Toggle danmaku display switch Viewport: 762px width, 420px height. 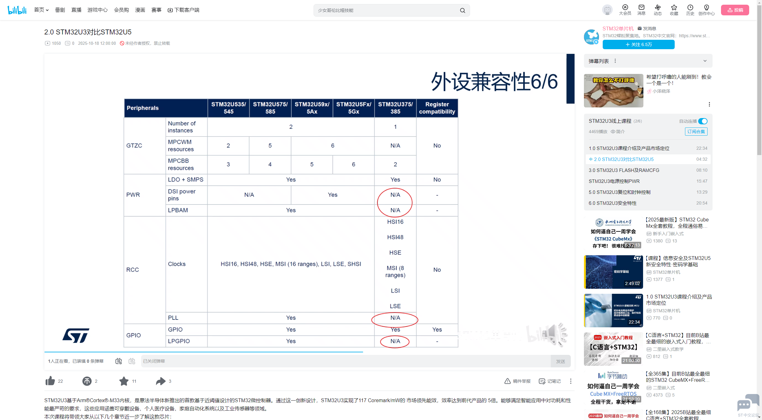[x=119, y=361]
